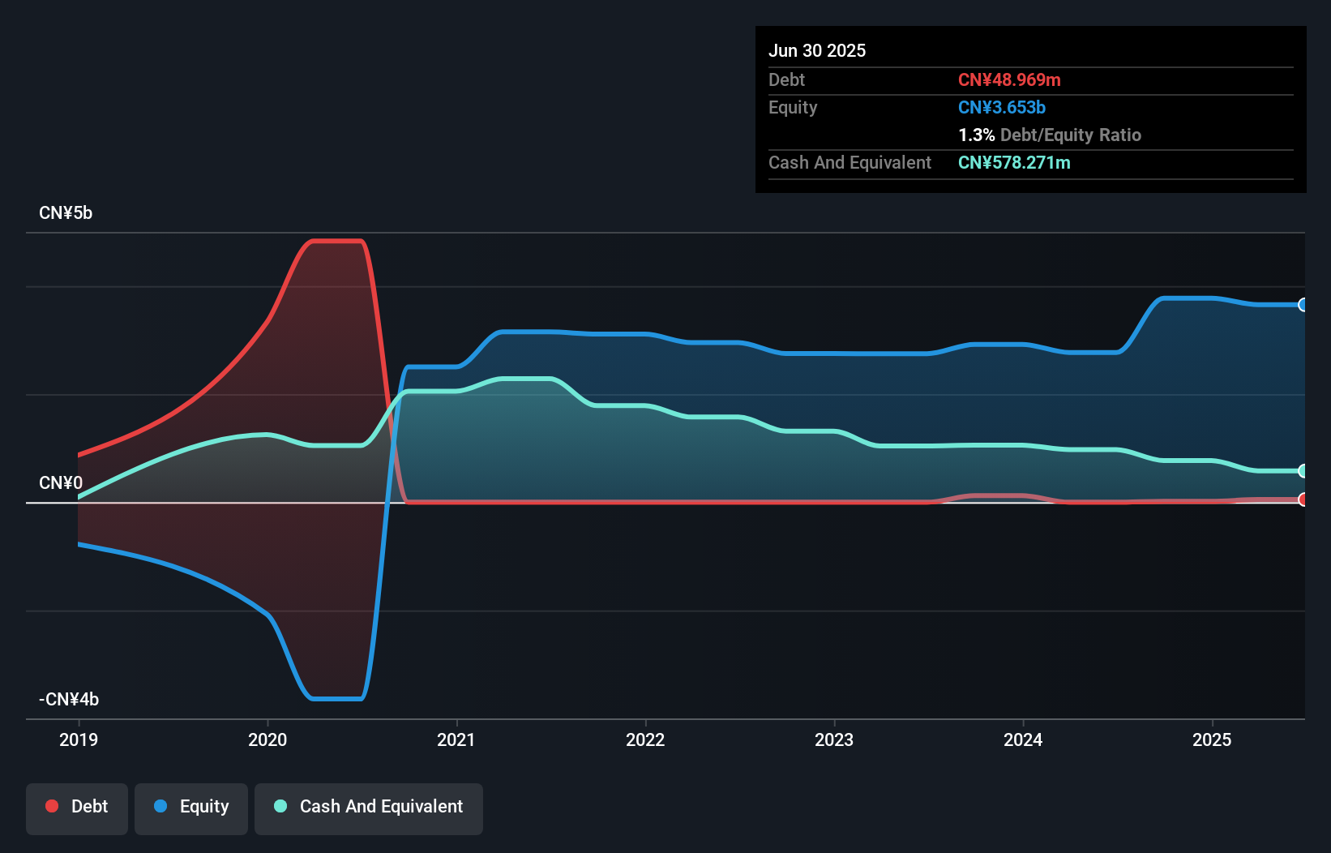Expand the Debt/Equity Ratio row details
Image resolution: width=1331 pixels, height=853 pixels.
[x=1050, y=135]
